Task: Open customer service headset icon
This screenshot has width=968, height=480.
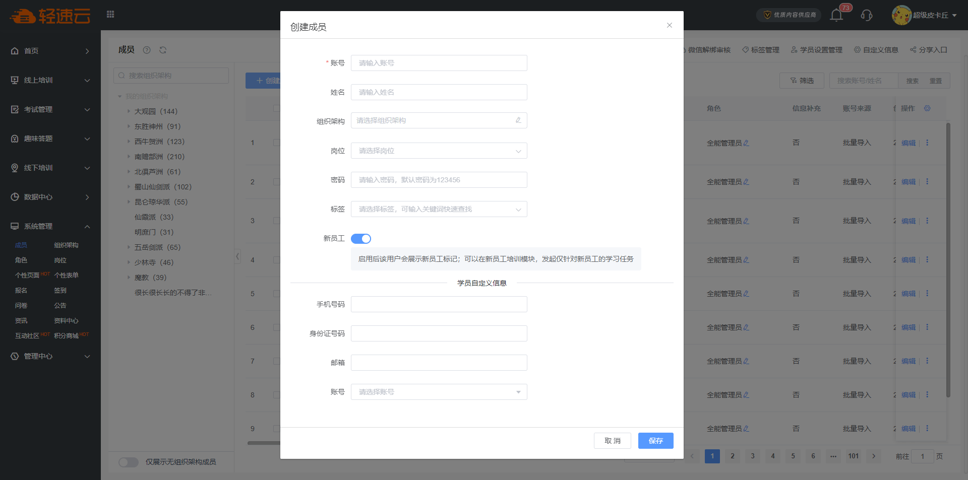Action: [867, 15]
